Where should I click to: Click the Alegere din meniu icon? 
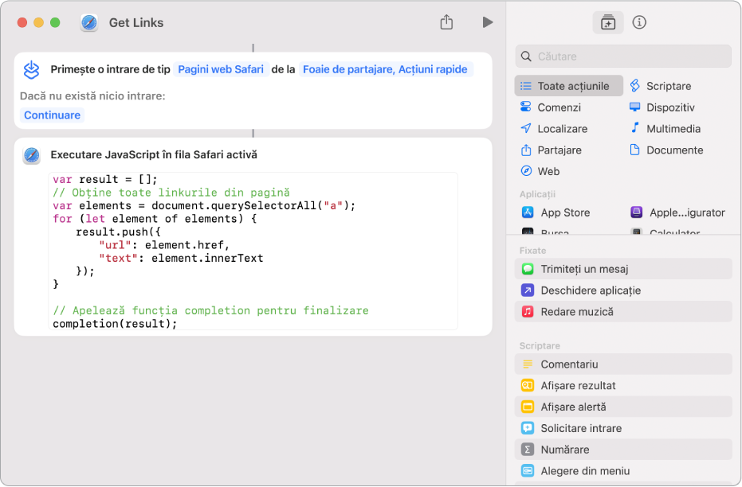(x=527, y=471)
